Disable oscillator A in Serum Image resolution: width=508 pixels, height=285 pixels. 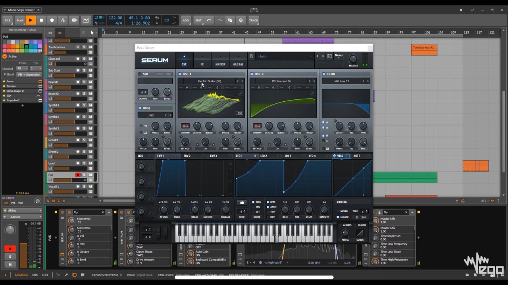[x=180, y=74]
